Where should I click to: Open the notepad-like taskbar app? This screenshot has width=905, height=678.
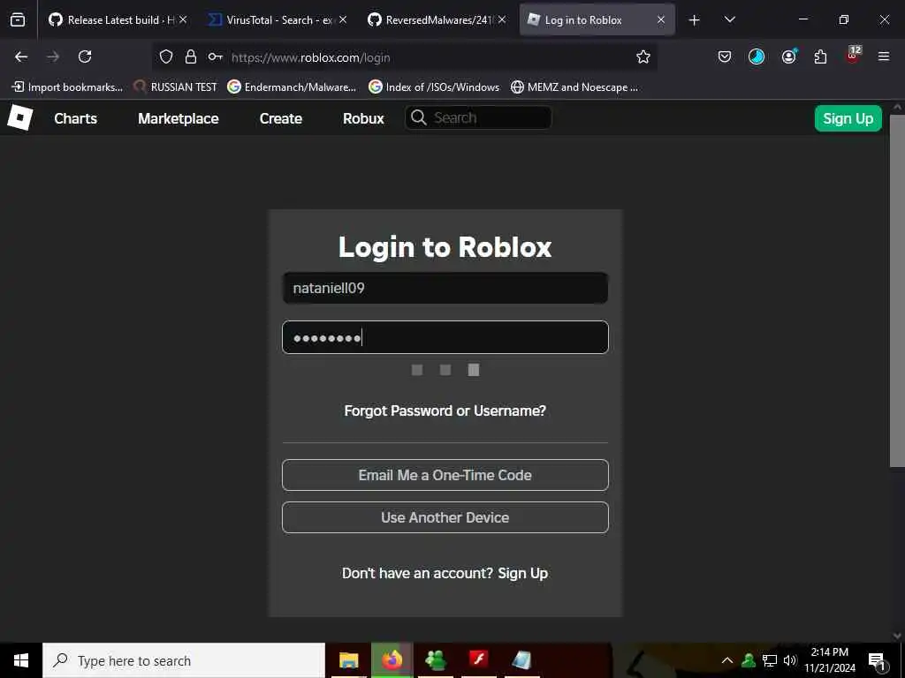tap(521, 660)
